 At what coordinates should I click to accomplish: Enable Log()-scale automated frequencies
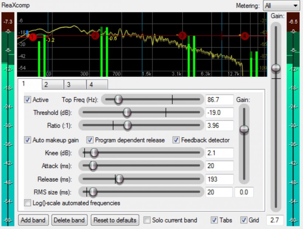[28, 203]
